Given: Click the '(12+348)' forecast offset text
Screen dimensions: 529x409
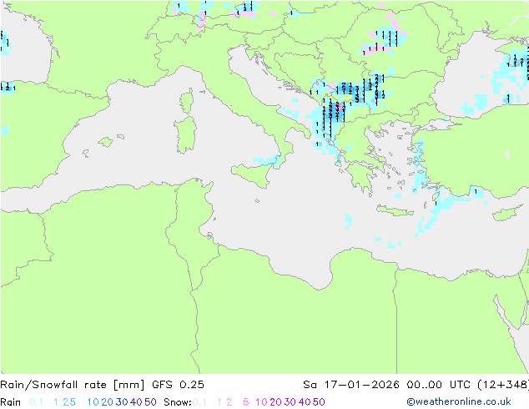Looking at the screenshot, I should (503, 385).
